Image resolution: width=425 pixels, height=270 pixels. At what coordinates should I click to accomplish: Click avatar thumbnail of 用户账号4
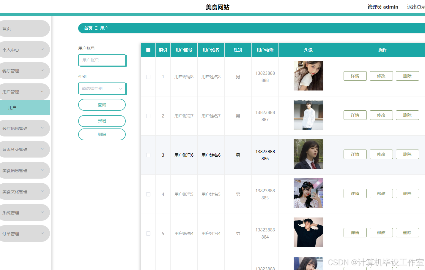(308, 232)
